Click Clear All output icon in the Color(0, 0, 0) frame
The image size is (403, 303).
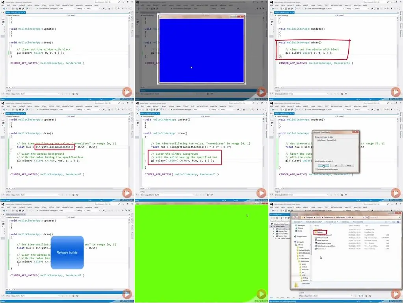pyautogui.click(x=74, y=94)
